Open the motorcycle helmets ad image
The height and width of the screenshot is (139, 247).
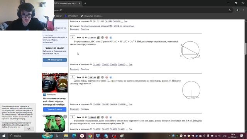tap(55, 83)
